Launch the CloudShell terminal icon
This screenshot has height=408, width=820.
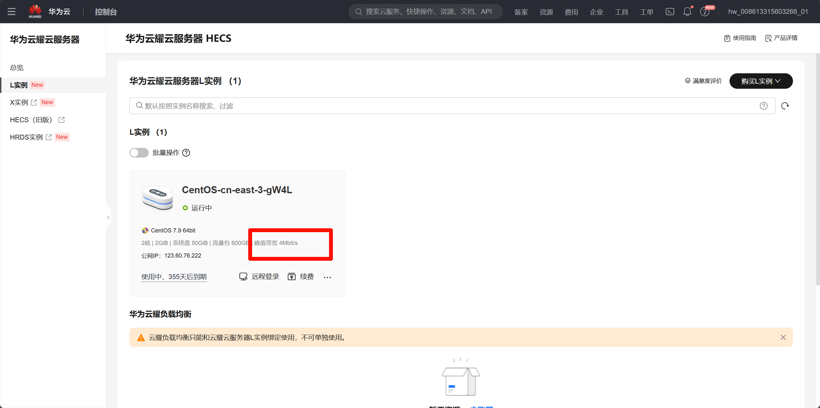(x=670, y=12)
